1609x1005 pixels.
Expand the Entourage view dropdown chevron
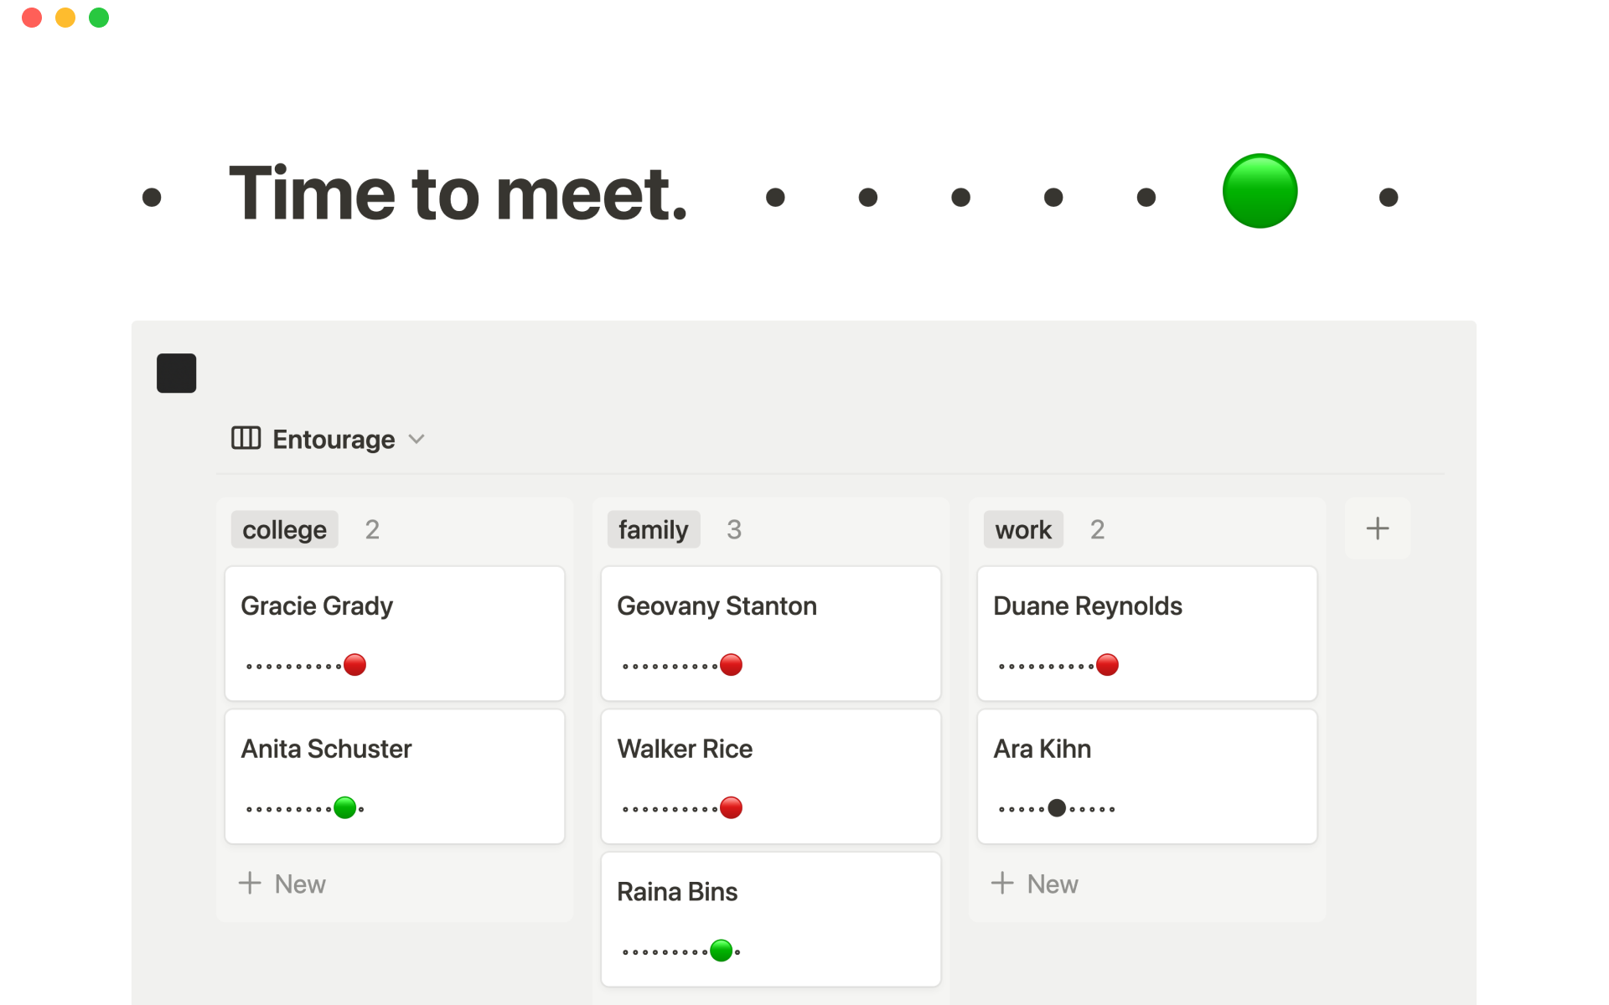pyautogui.click(x=416, y=439)
